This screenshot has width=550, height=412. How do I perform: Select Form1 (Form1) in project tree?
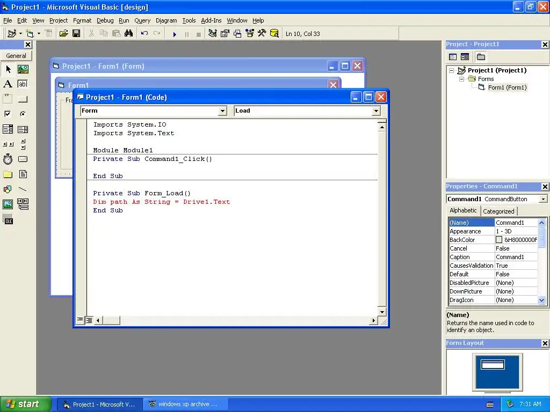coord(507,87)
